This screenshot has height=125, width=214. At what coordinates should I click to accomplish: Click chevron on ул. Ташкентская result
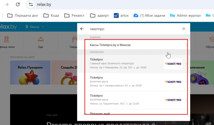(186, 100)
